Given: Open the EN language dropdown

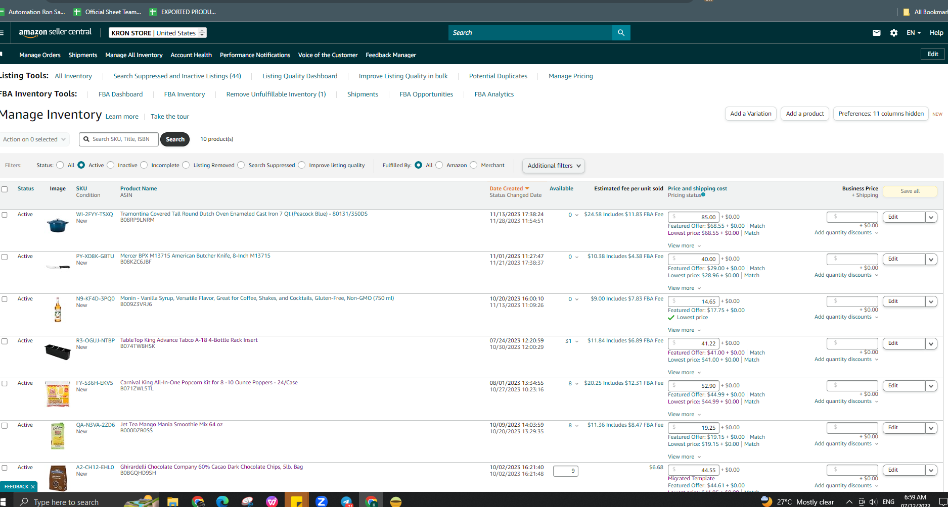Looking at the screenshot, I should [x=914, y=33].
